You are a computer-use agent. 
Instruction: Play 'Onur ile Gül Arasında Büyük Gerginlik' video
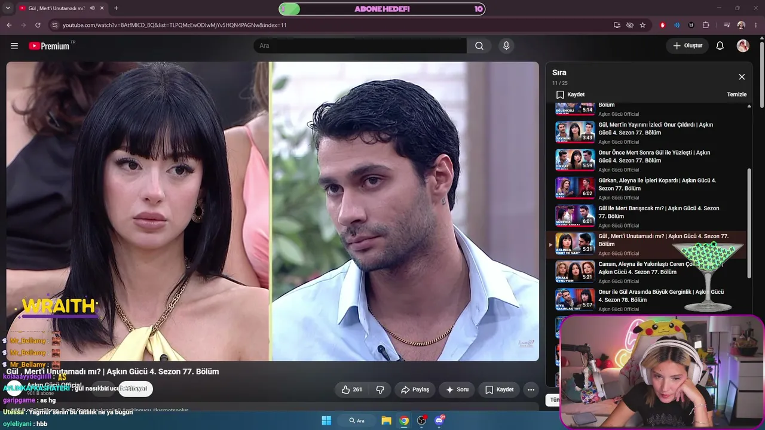pos(647,299)
